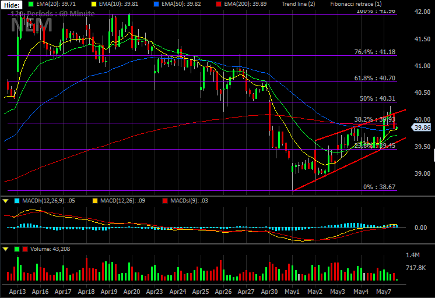Click the Apr30 date axis label

pyautogui.click(x=269, y=292)
